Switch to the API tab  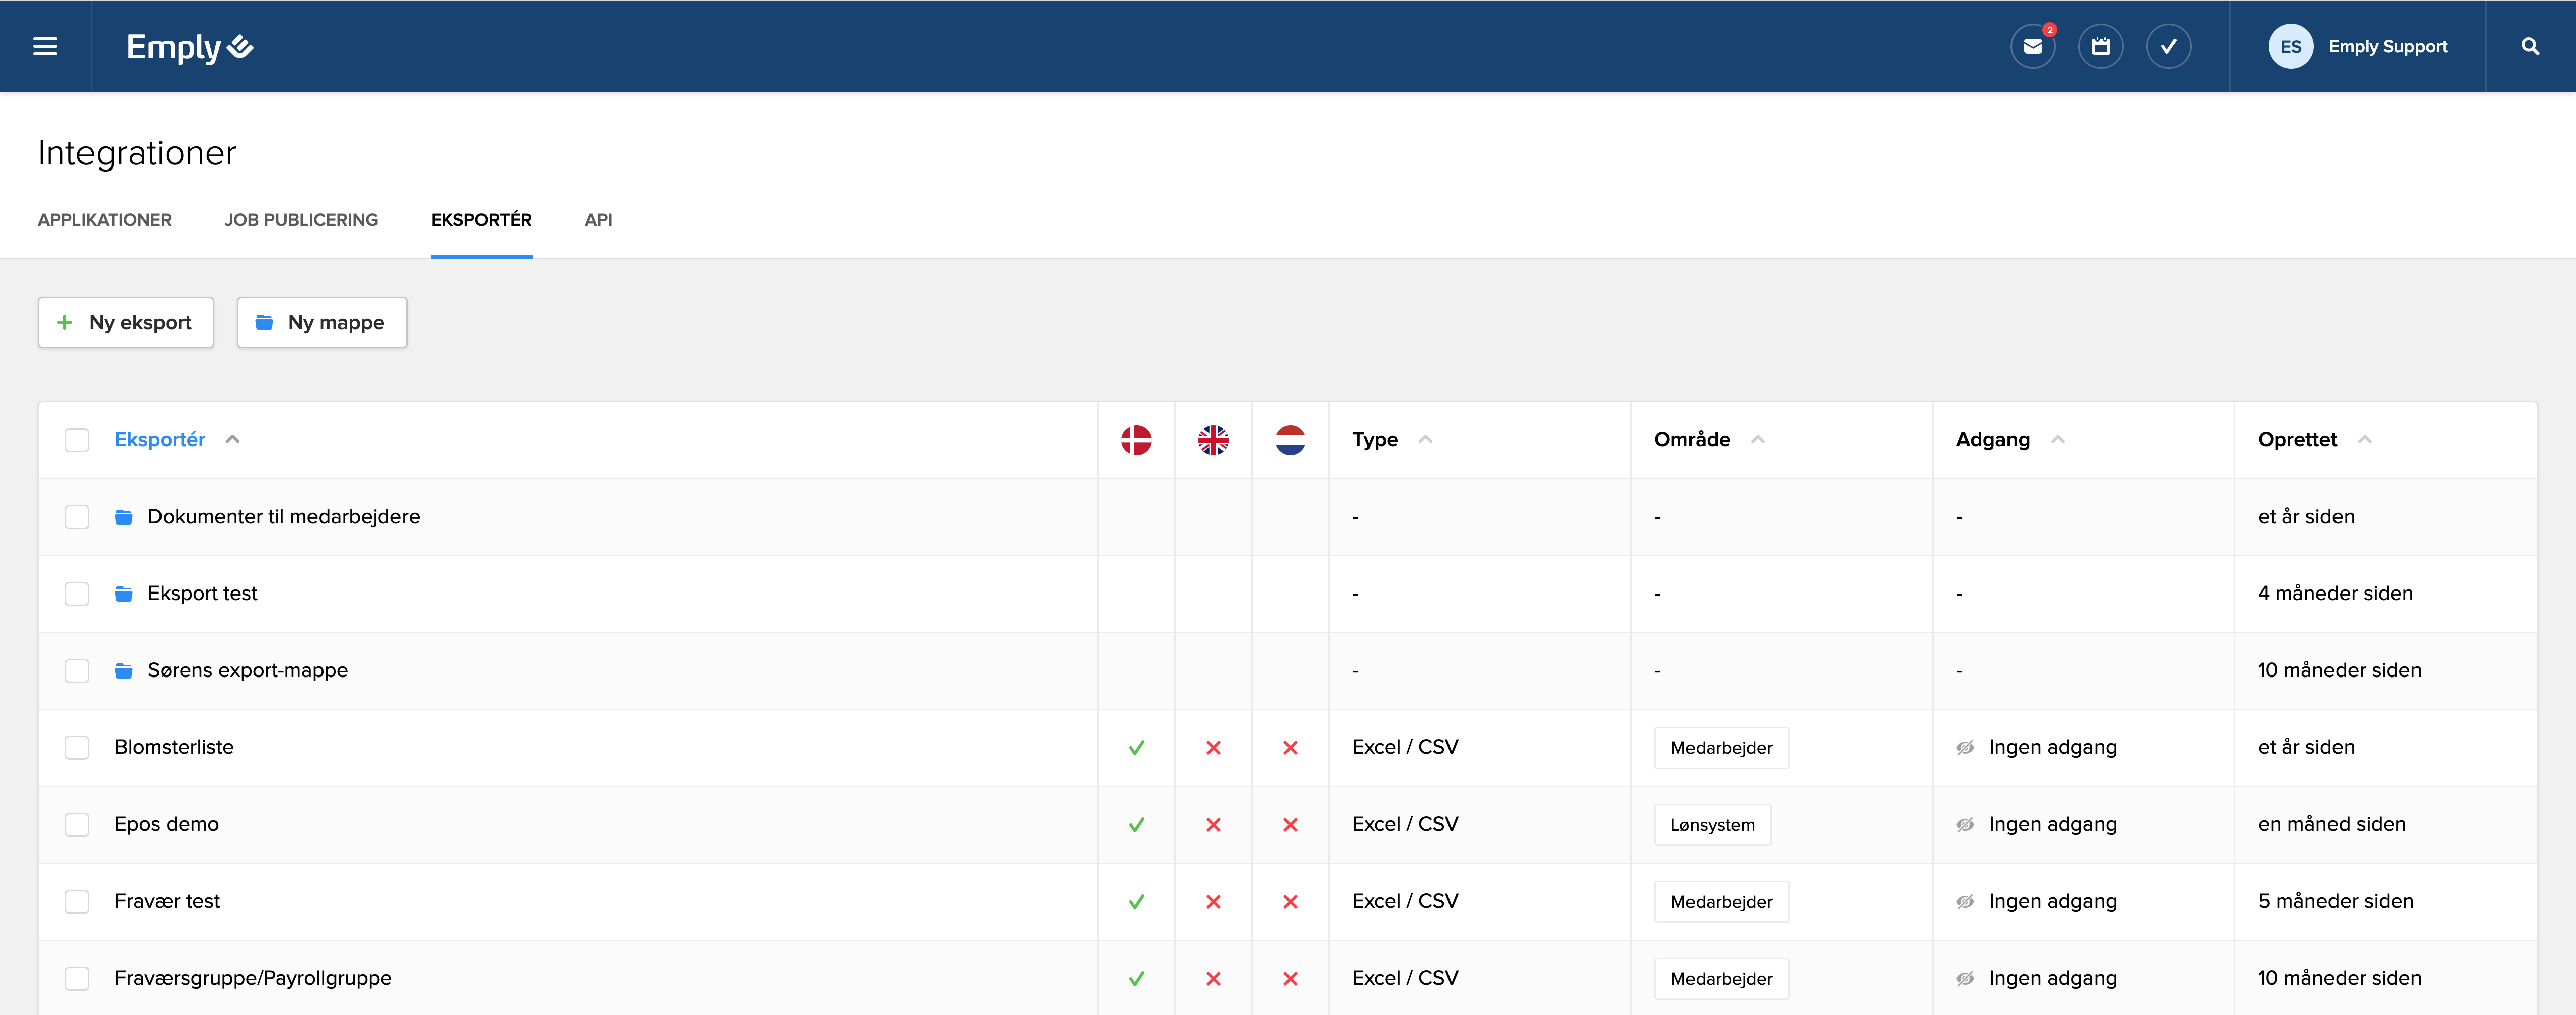(x=598, y=220)
